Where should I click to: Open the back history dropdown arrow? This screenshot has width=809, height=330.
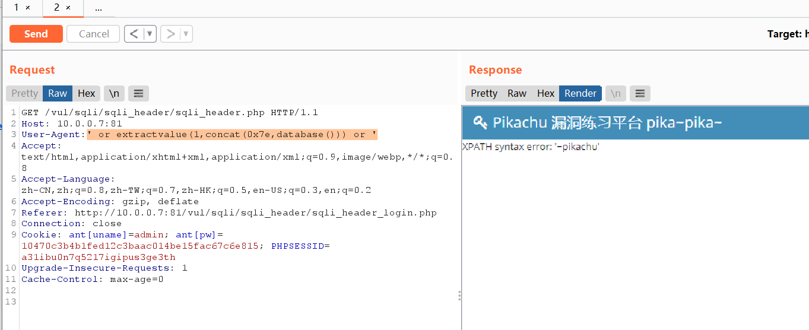(150, 34)
